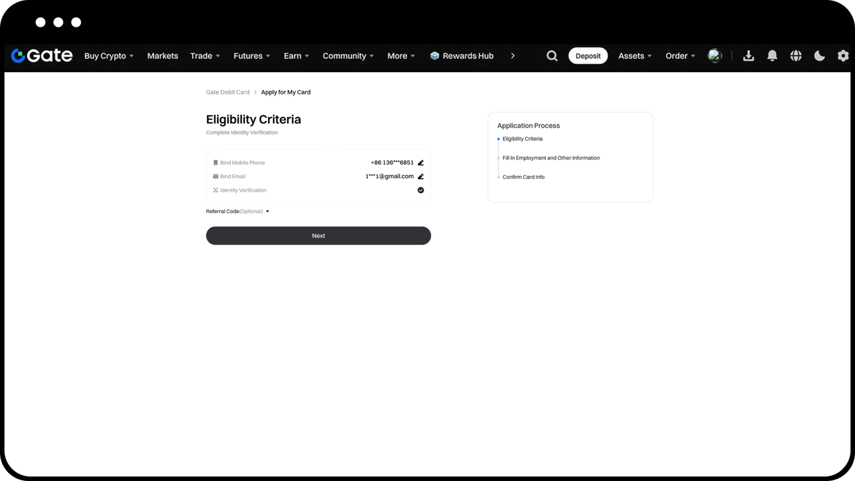Screen dimensions: 855x481
Task: Open the search magnifier icon
Action: click(552, 56)
